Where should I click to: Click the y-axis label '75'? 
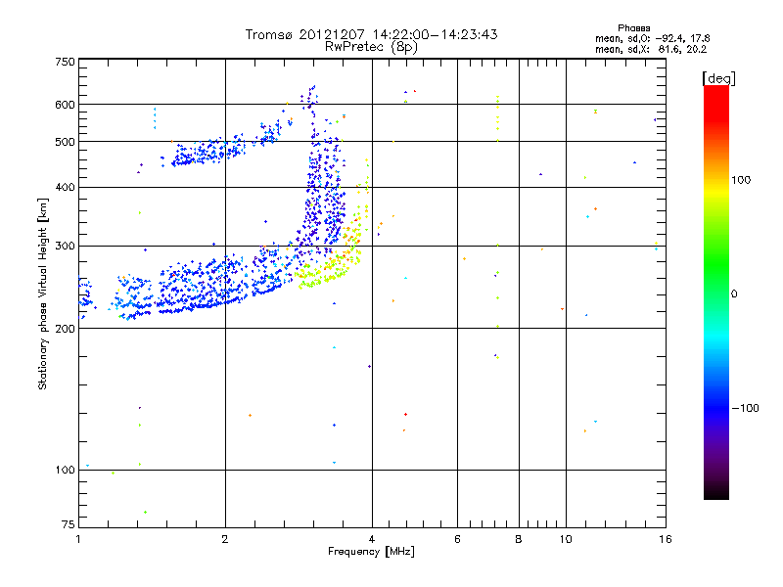click(69, 524)
